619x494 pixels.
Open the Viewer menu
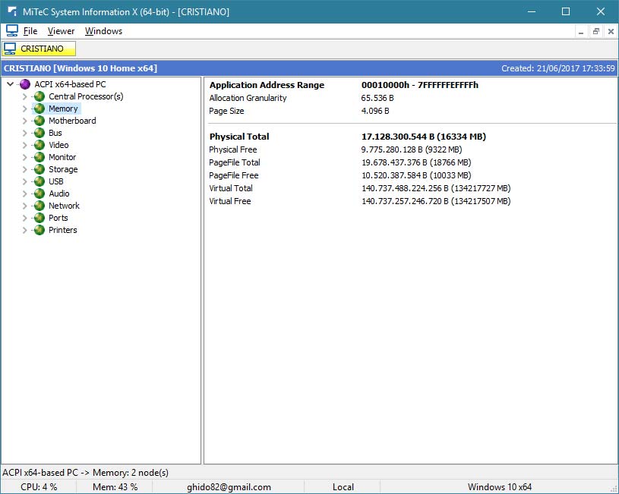tap(61, 31)
